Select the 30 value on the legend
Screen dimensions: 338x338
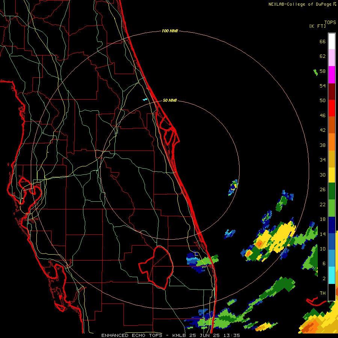323,175
